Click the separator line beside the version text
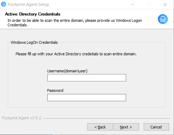The width and height of the screenshot is (174, 135). (106, 119)
